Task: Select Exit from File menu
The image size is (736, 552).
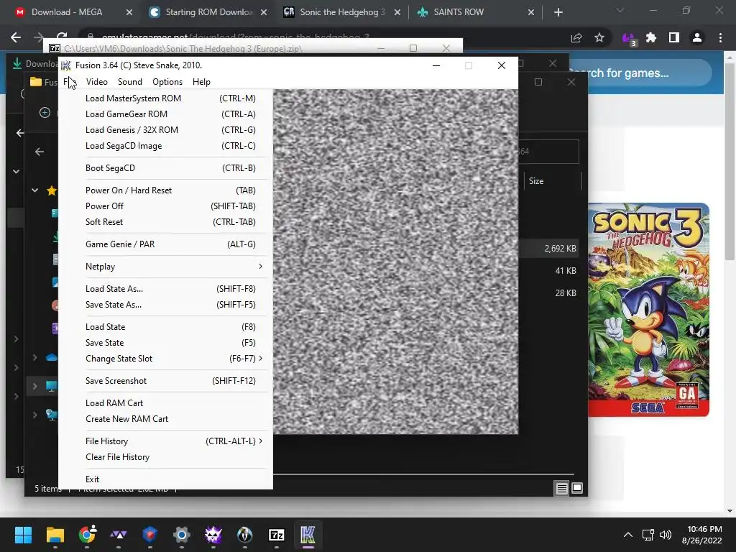Action: pyautogui.click(x=166, y=479)
